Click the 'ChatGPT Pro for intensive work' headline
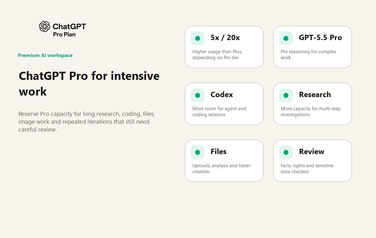The image size is (376, 238). pos(89,84)
